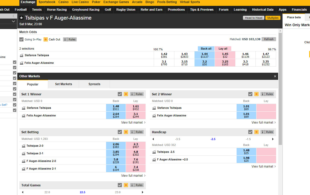
Task: Click the Back all button
Action: point(206,49)
